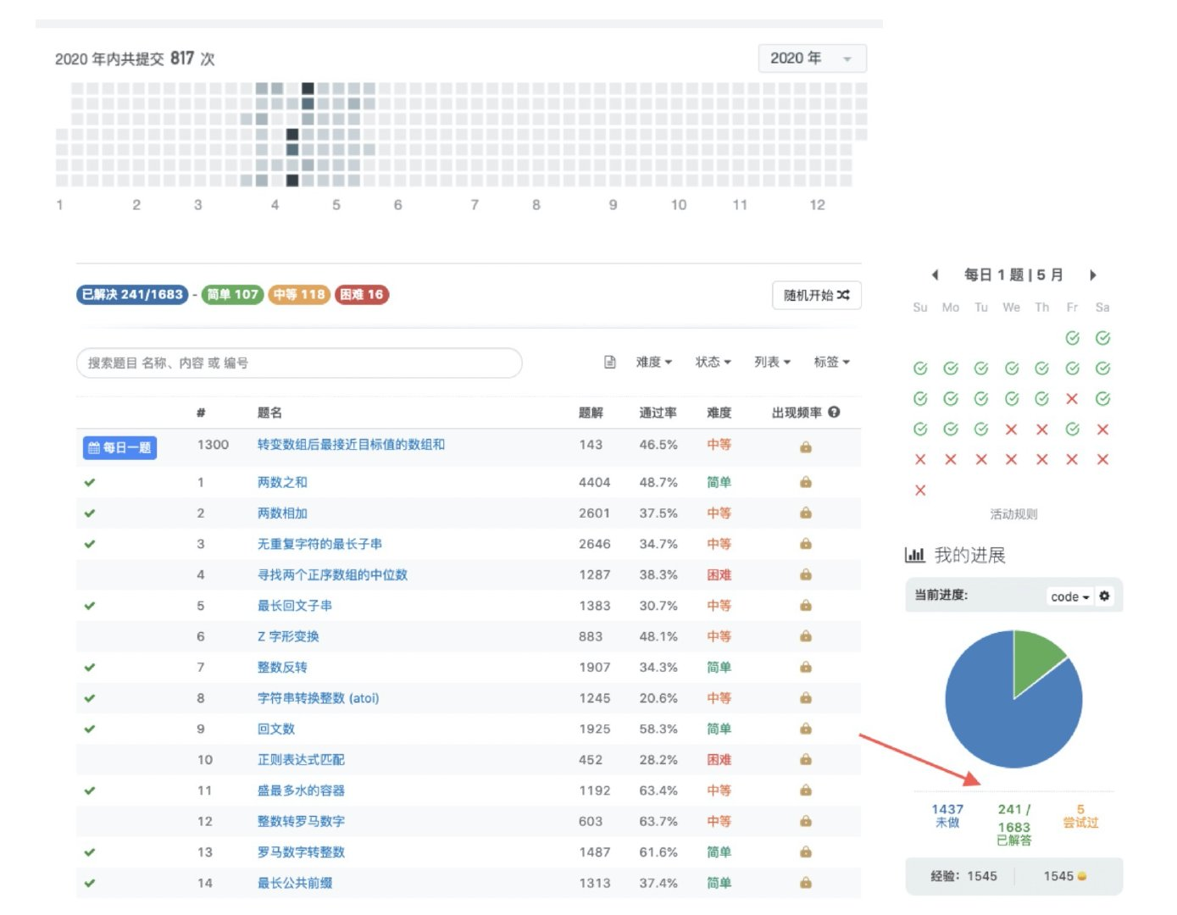The image size is (1177, 915).
Task: Open the 活动规则 link
Action: tap(1013, 514)
